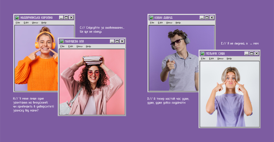Close the Малишева Оля window

click(122, 41)
